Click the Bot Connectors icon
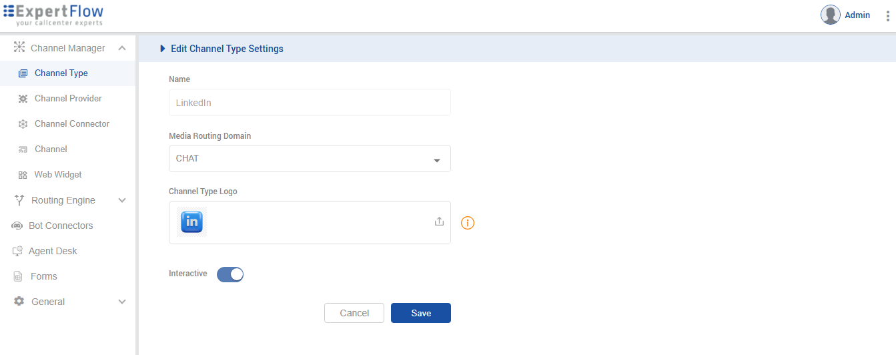 point(17,226)
